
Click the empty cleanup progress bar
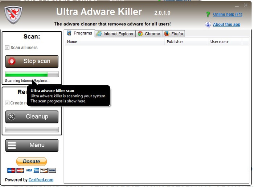pos(32,130)
